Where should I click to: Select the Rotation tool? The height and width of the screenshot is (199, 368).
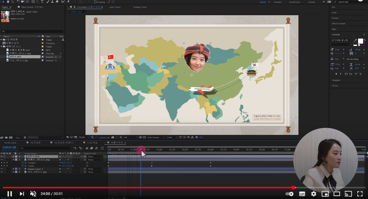click(x=18, y=2)
